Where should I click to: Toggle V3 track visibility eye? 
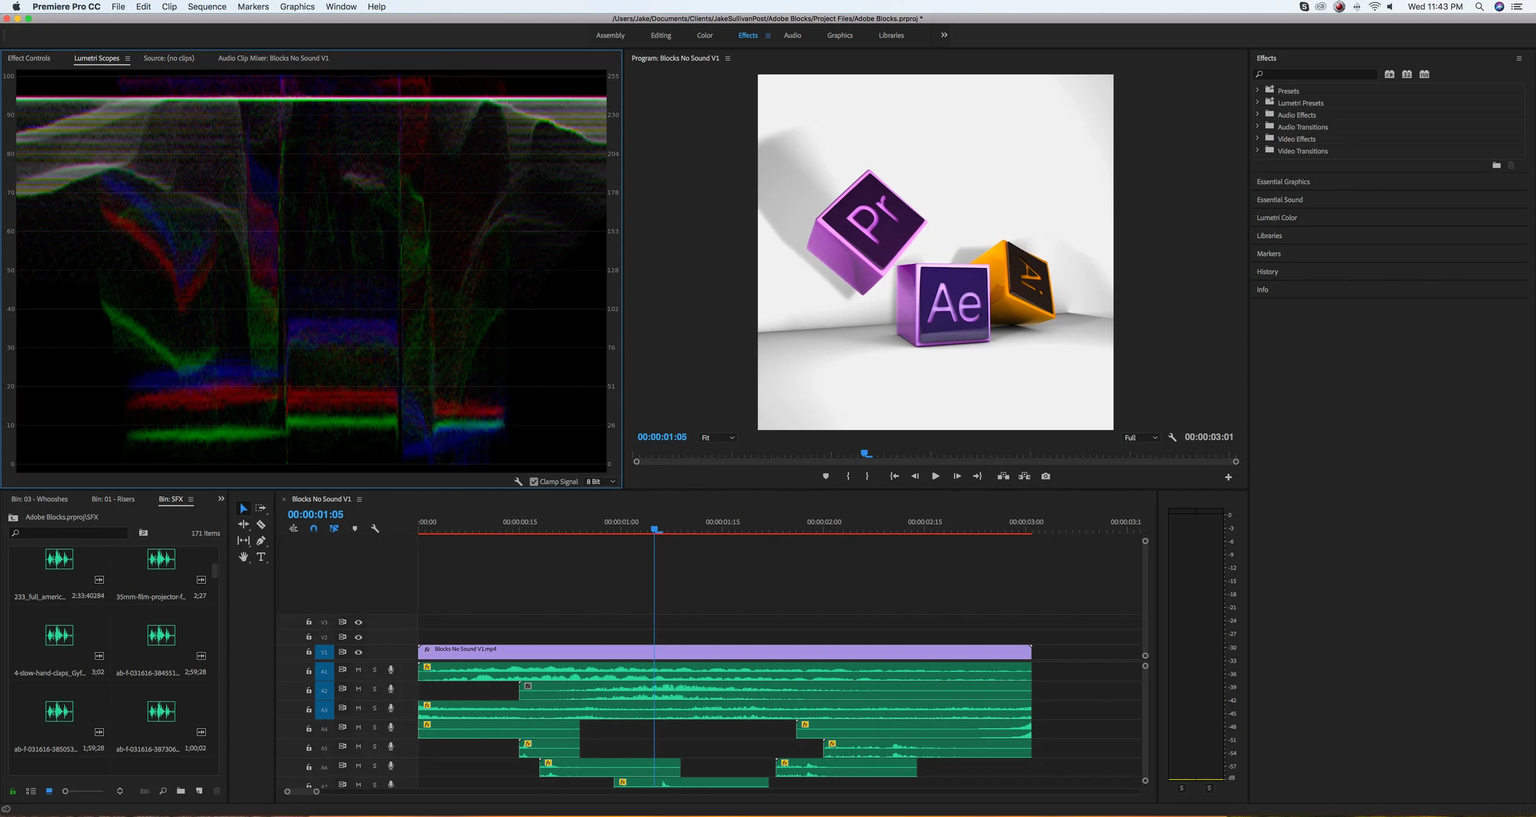point(358,622)
